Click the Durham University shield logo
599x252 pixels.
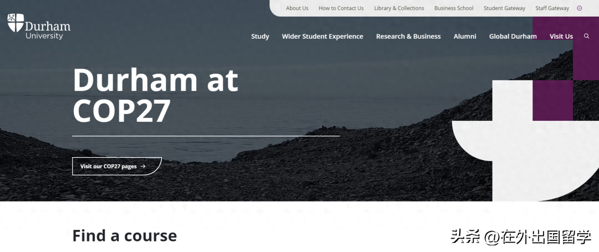click(x=16, y=23)
